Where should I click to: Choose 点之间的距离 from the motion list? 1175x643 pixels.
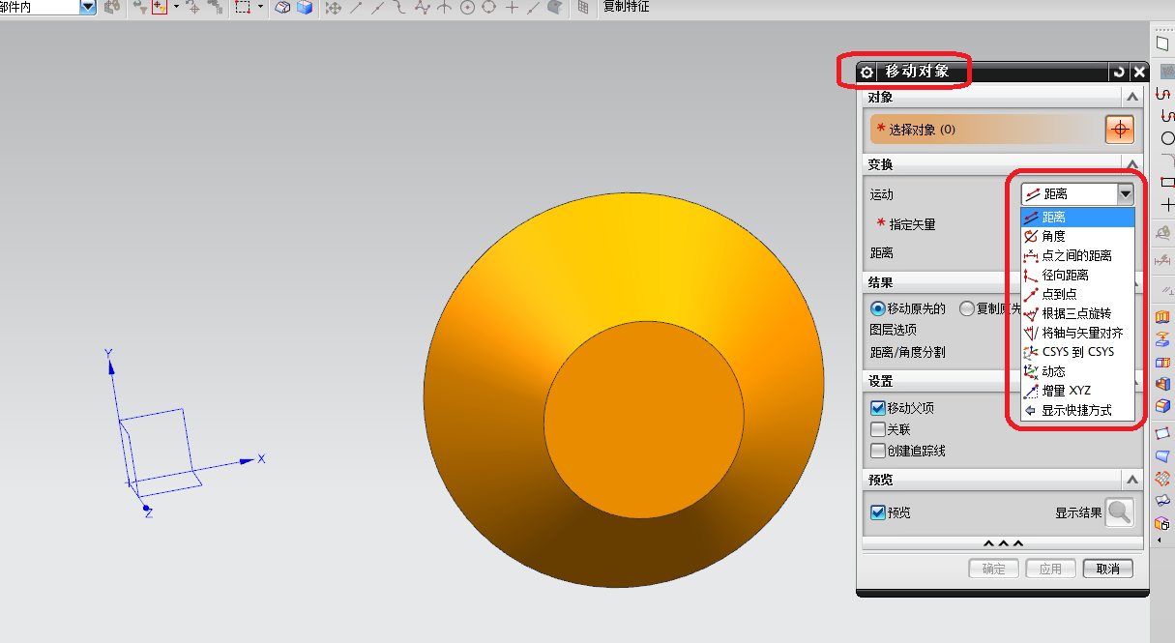[1077, 255]
